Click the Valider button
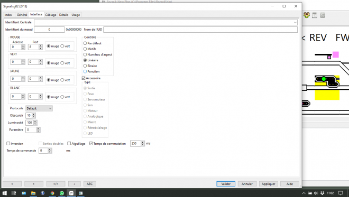The image size is (349, 197). pyautogui.click(x=226, y=184)
